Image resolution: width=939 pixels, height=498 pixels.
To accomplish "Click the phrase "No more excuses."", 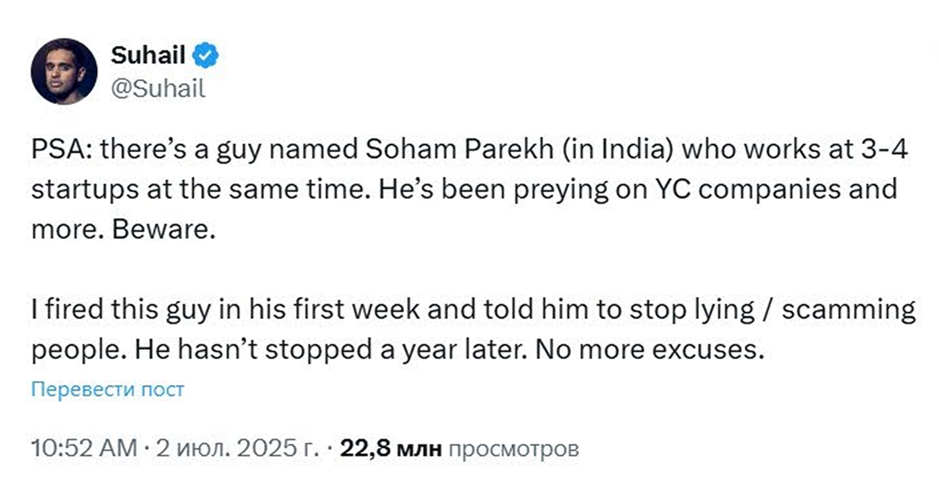I will coord(646,350).
